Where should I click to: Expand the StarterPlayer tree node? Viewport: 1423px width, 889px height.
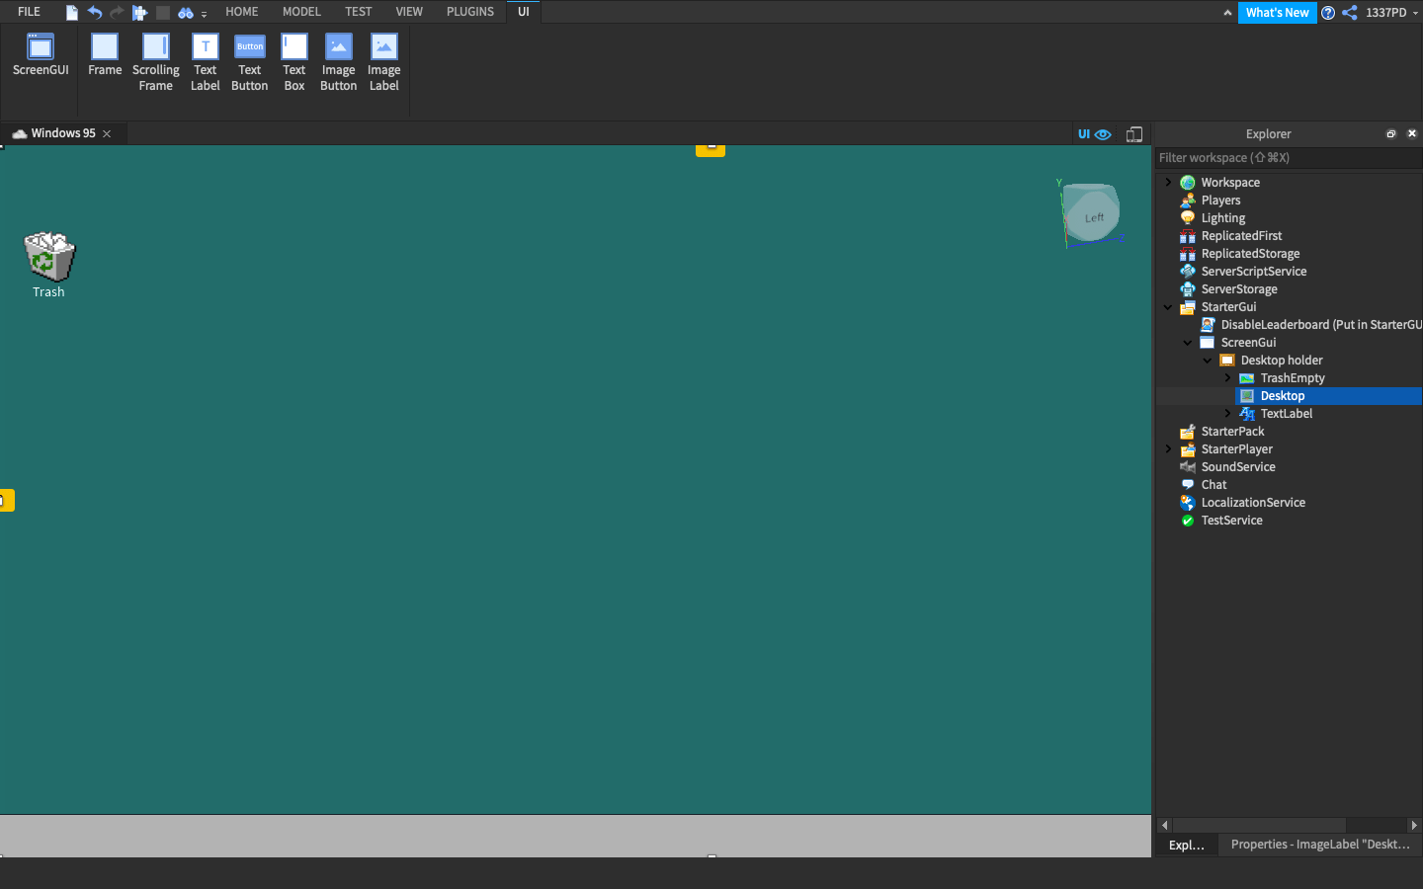1169,448
